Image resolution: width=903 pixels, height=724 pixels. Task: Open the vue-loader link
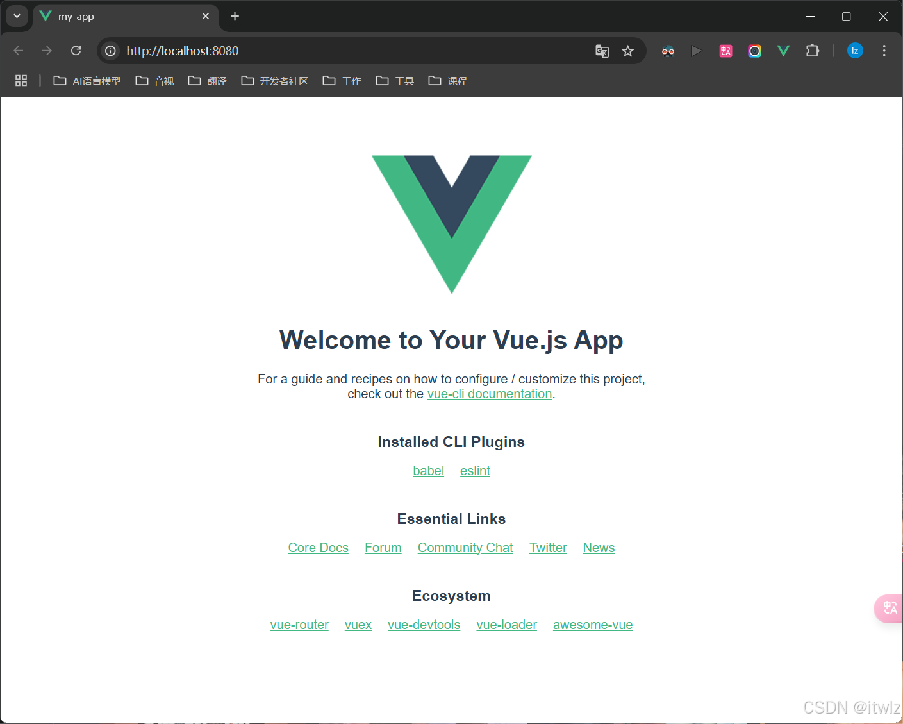click(507, 625)
